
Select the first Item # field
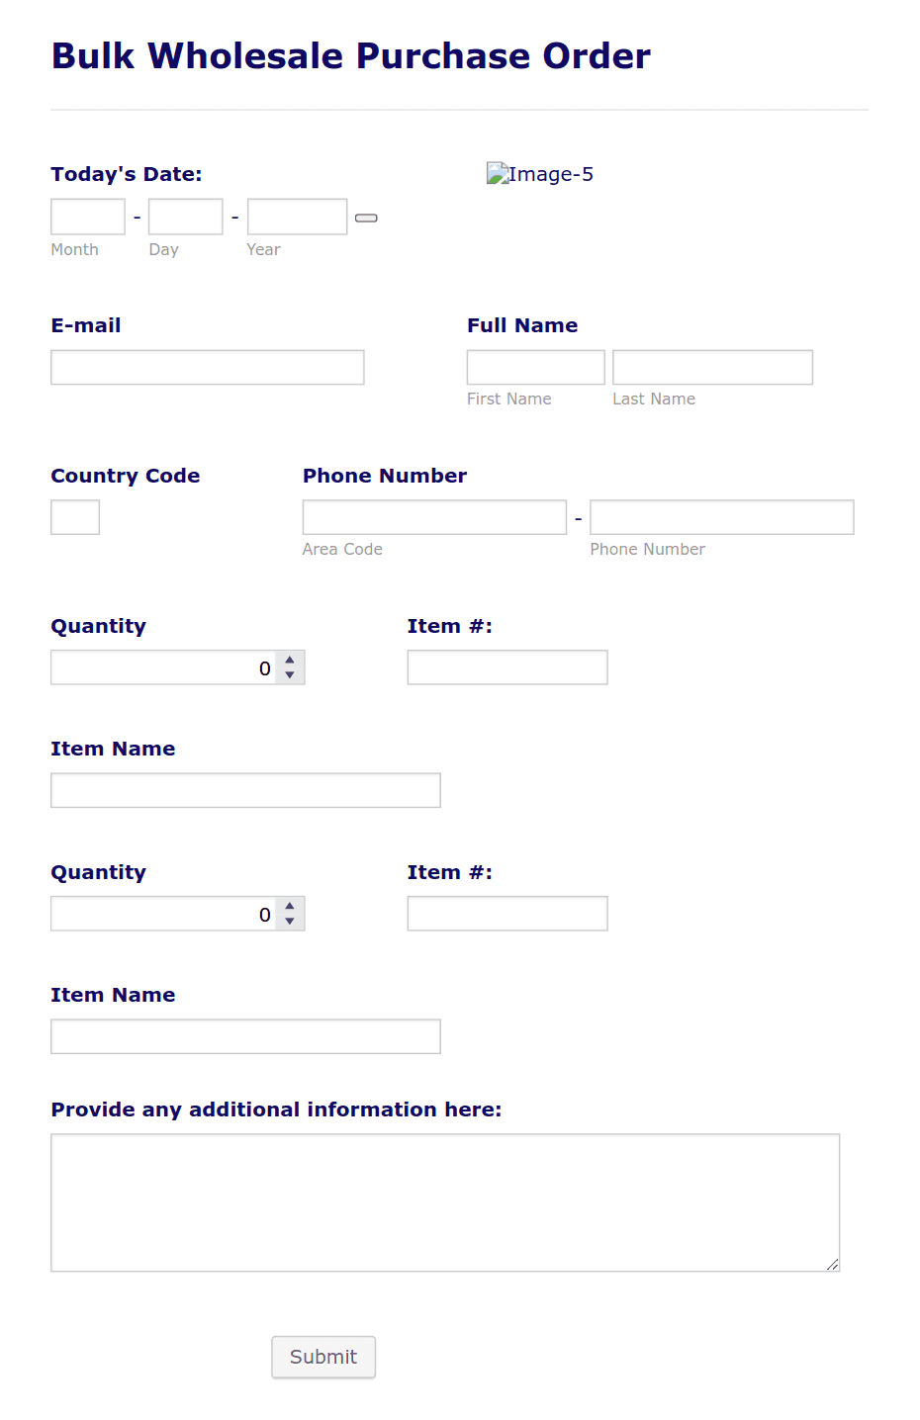point(506,666)
